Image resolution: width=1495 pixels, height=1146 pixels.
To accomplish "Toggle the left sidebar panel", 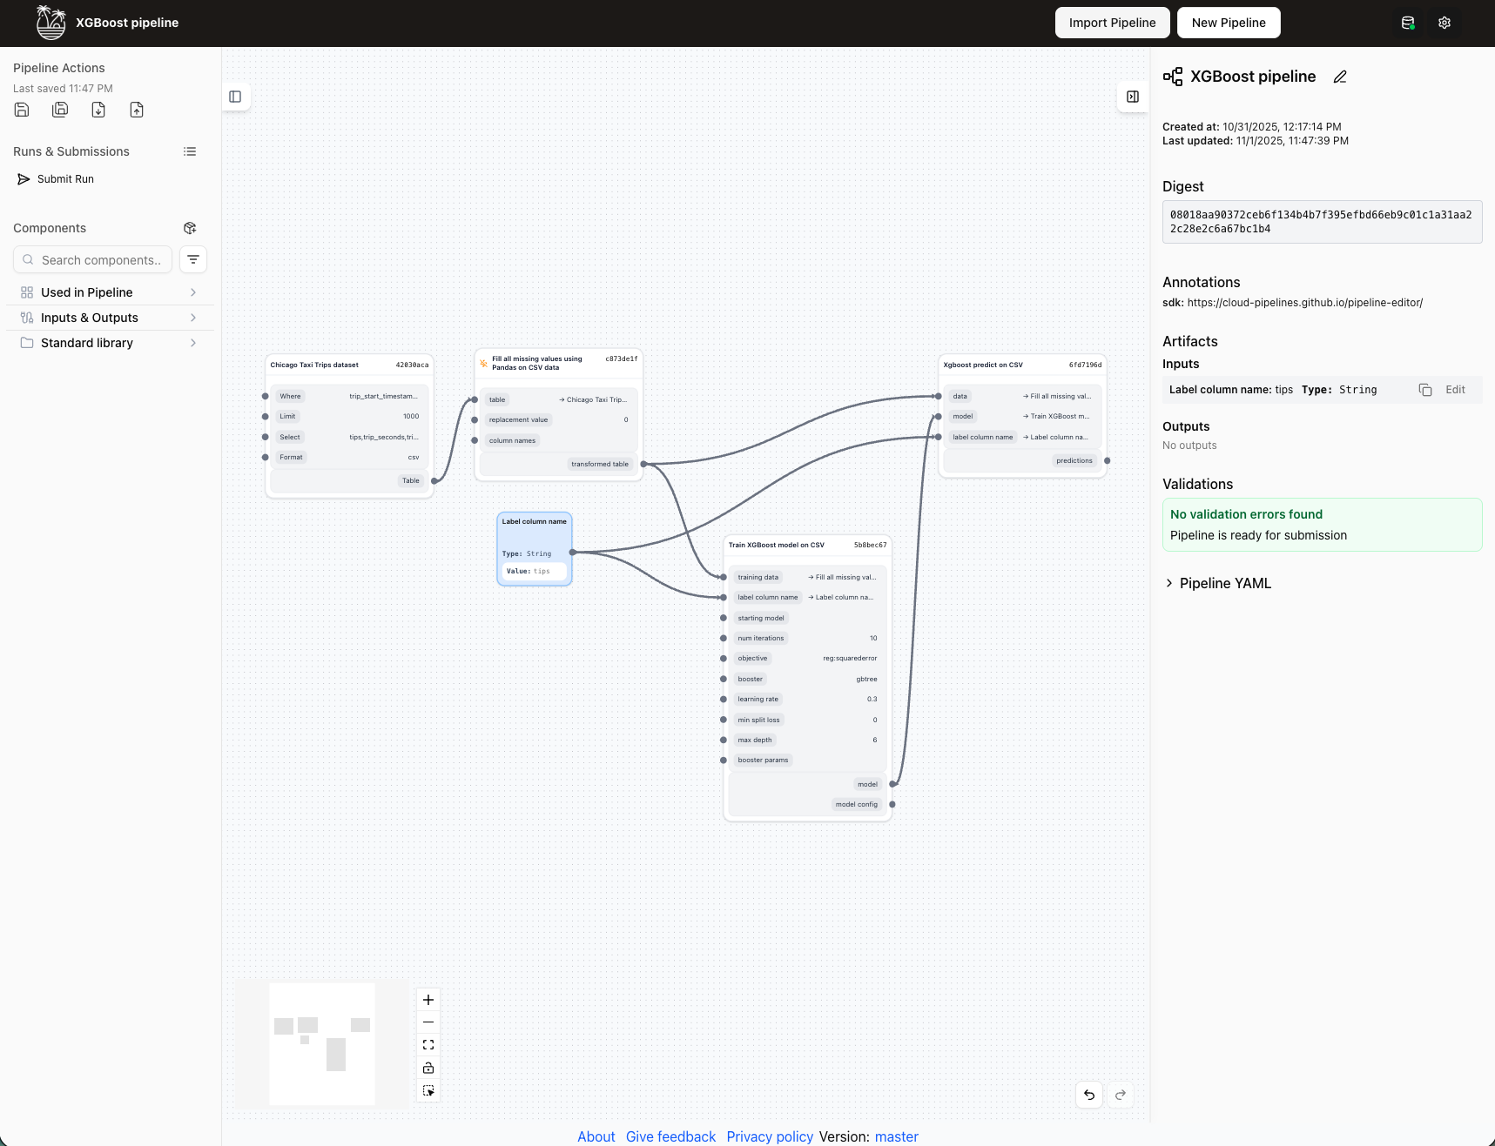I will click(x=235, y=97).
